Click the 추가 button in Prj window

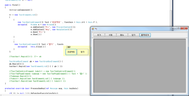click(99, 35)
